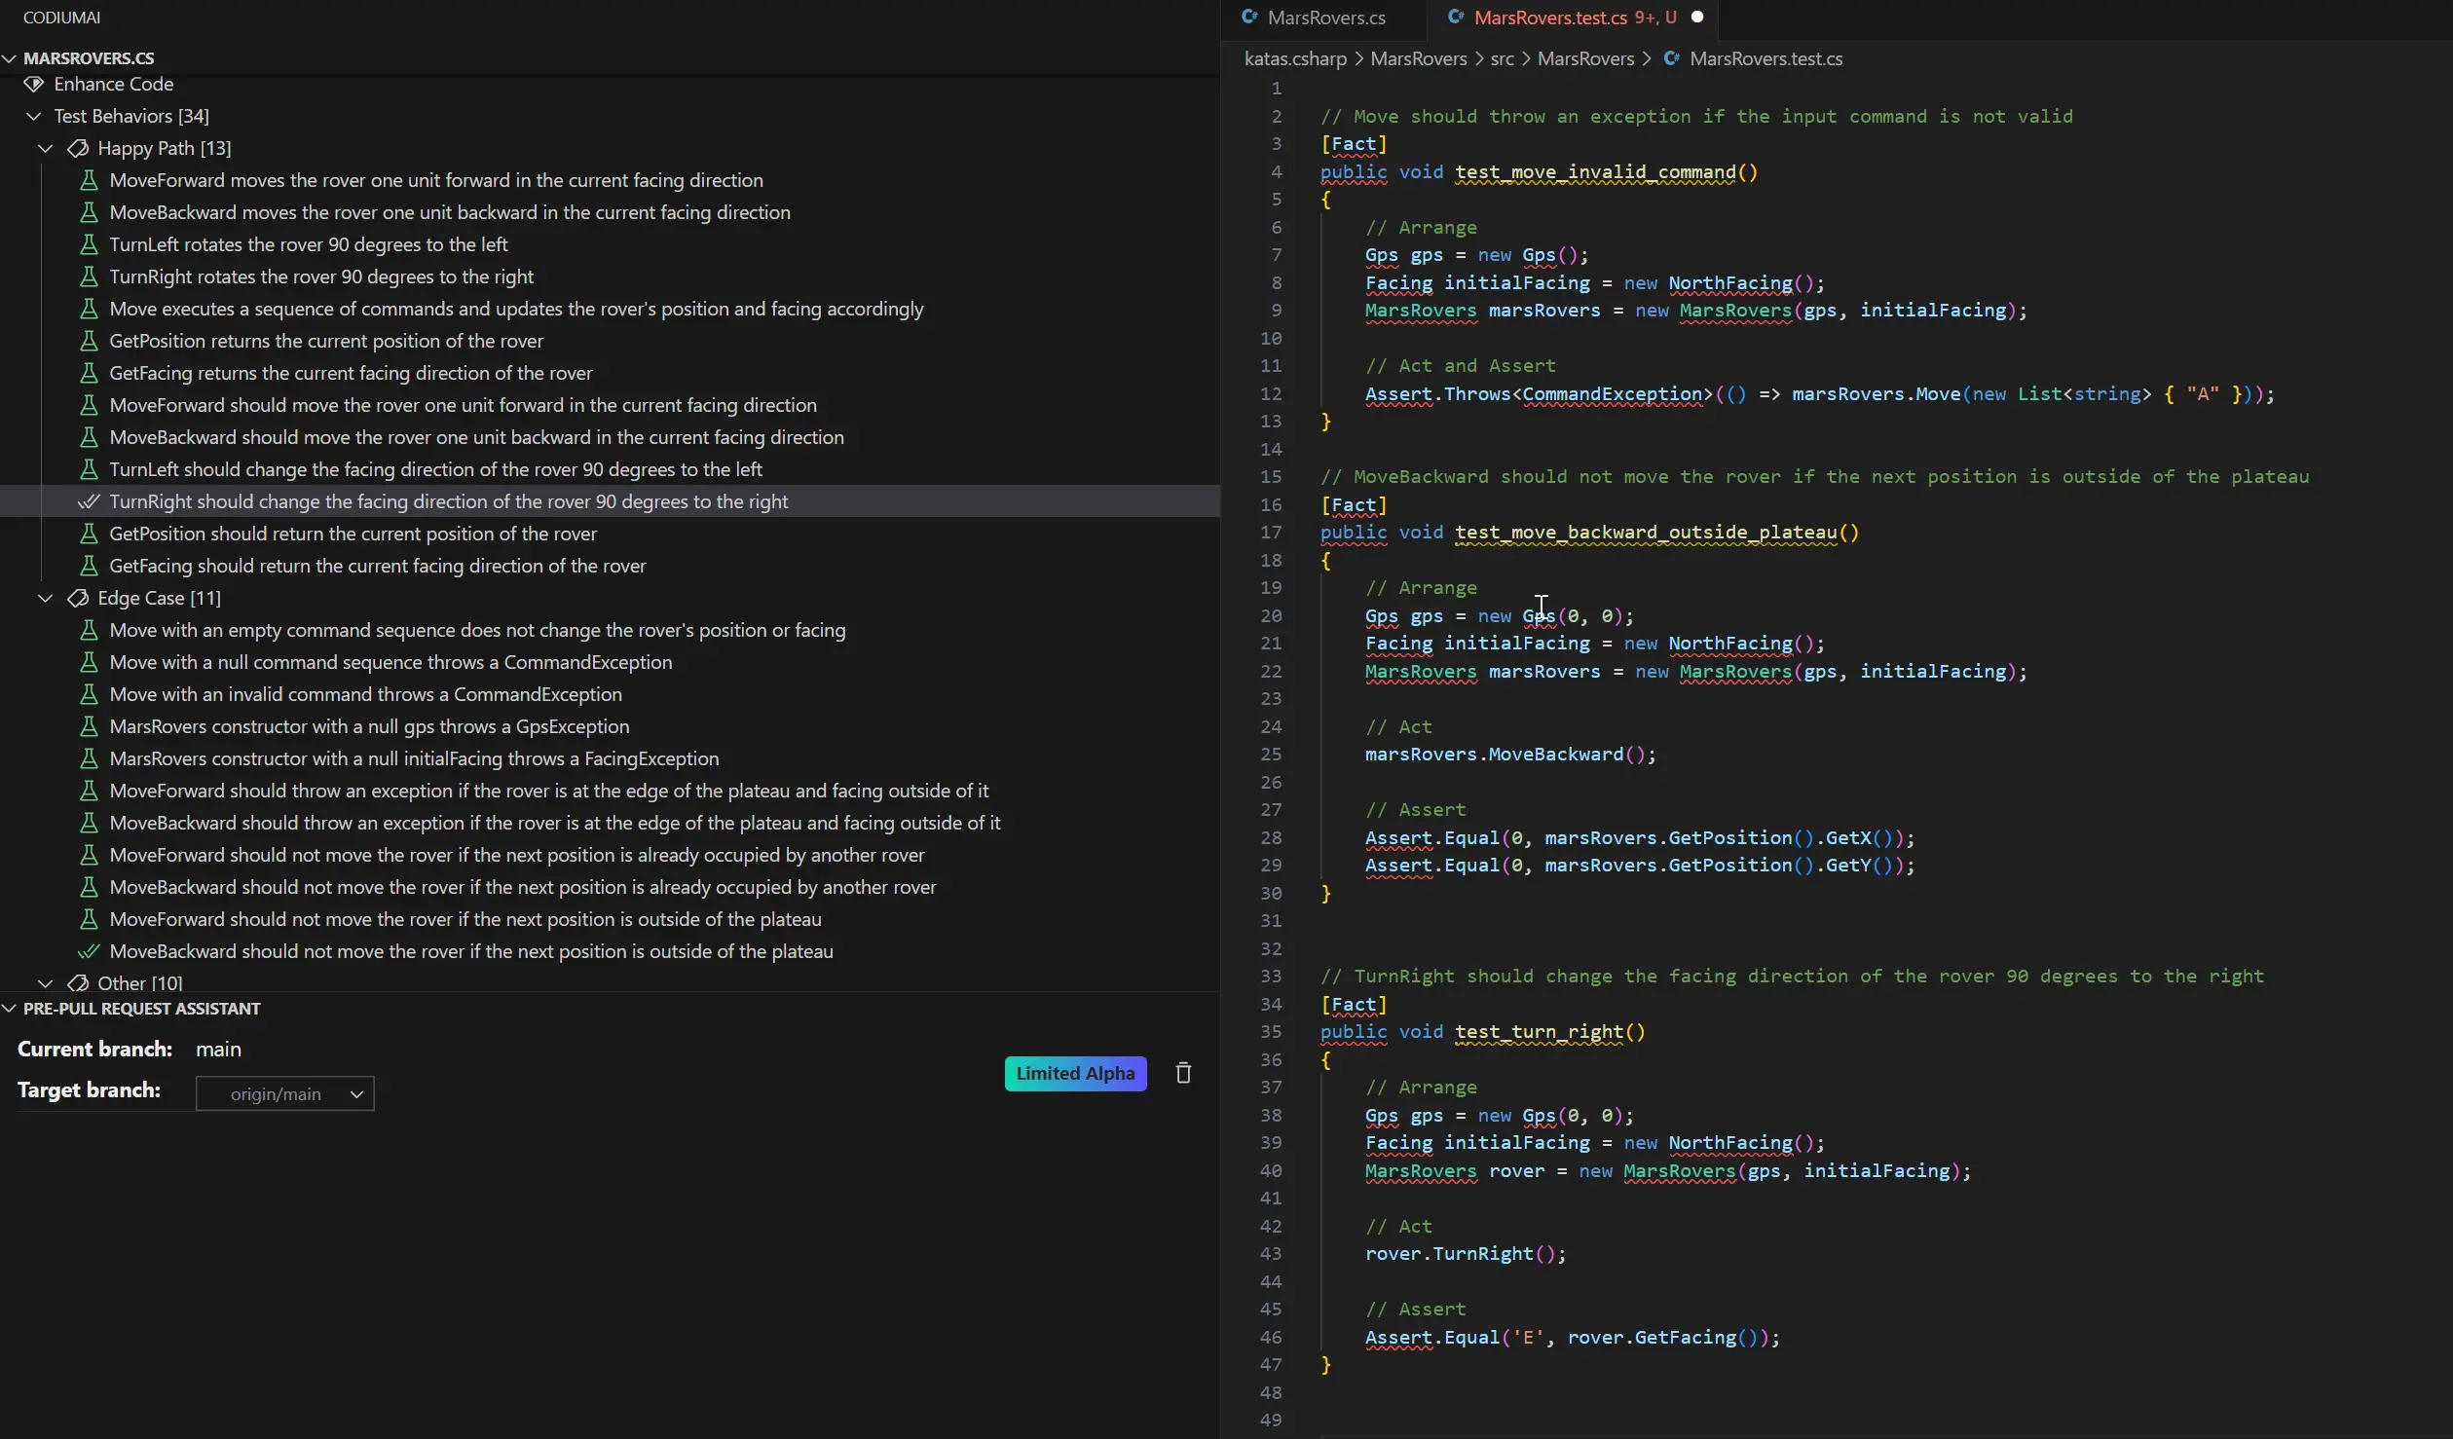The image size is (2453, 1439).
Task: Click flask icon for GetPosition returns test
Action: point(89,341)
